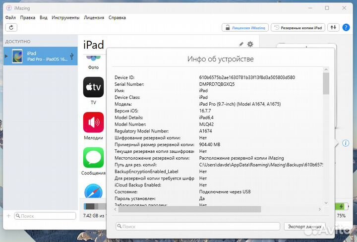The width and height of the screenshot is (357, 242).
Task: Click the refresh toolbar button
Action: 11,28
